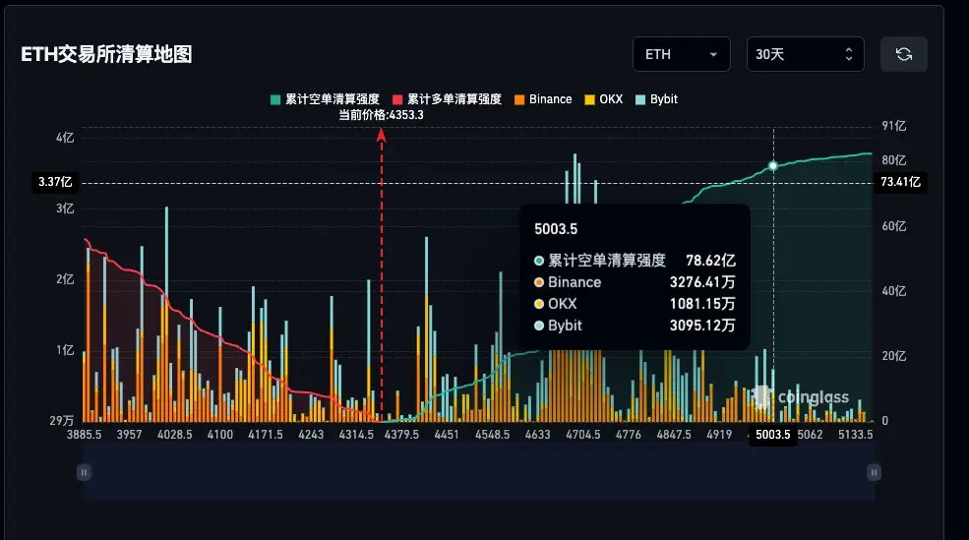This screenshot has width=969, height=540.
Task: Click the ETH交易所清算地图 title
Action: point(106,54)
